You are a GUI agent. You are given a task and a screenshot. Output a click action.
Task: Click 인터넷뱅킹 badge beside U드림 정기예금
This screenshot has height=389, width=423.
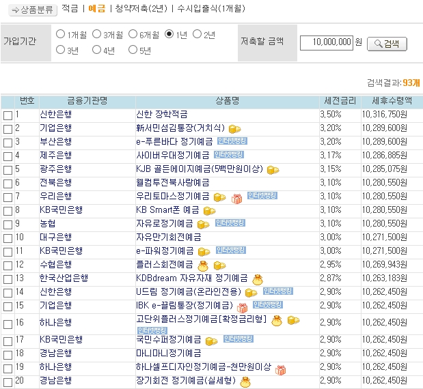point(278,291)
